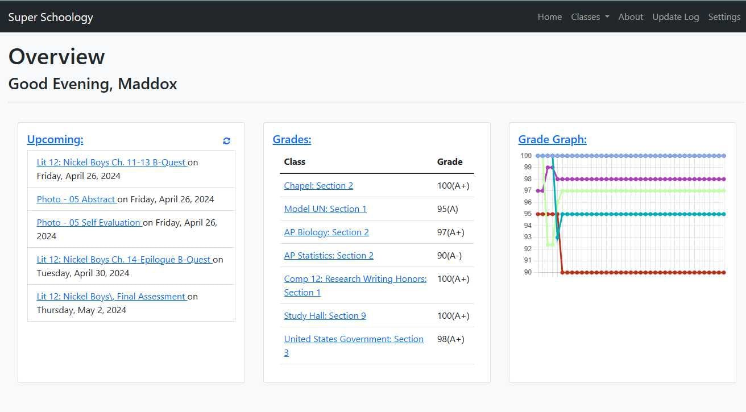Open AP Statistics: Section 2
746x412 pixels.
tap(329, 255)
